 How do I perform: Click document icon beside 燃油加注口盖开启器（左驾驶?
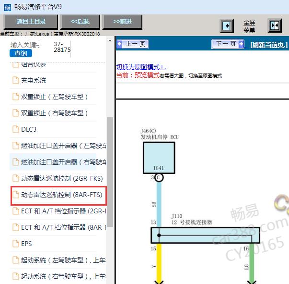point(16,146)
